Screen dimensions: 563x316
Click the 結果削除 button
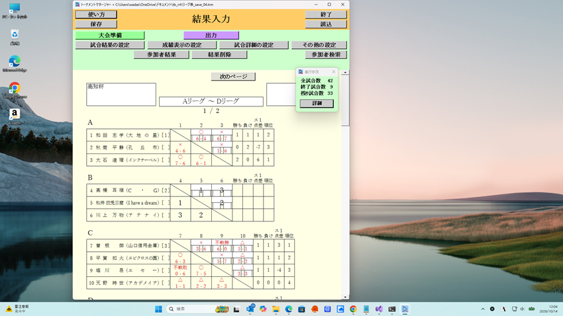219,54
